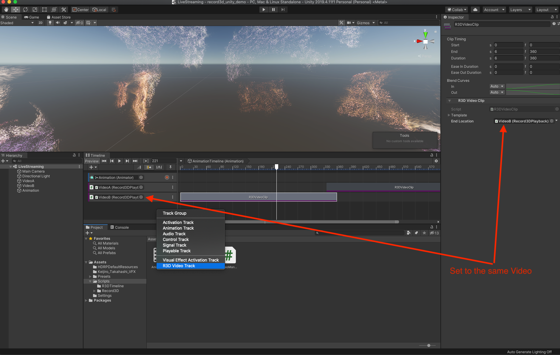Viewport: 560px width, 355px height.
Task: Select the Rotate tool
Action: [25, 10]
